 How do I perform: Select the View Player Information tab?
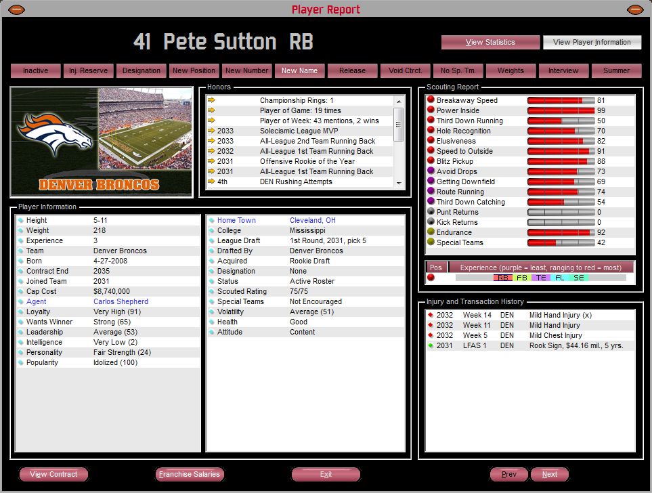[x=592, y=42]
